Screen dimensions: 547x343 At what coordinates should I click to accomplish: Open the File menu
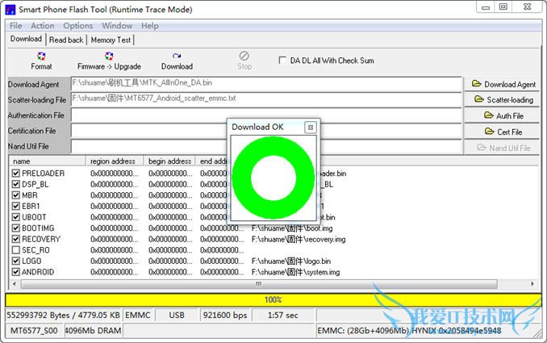tap(15, 26)
